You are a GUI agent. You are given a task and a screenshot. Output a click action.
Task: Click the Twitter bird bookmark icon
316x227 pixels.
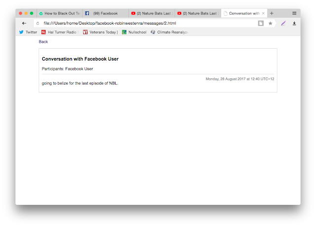(21, 32)
